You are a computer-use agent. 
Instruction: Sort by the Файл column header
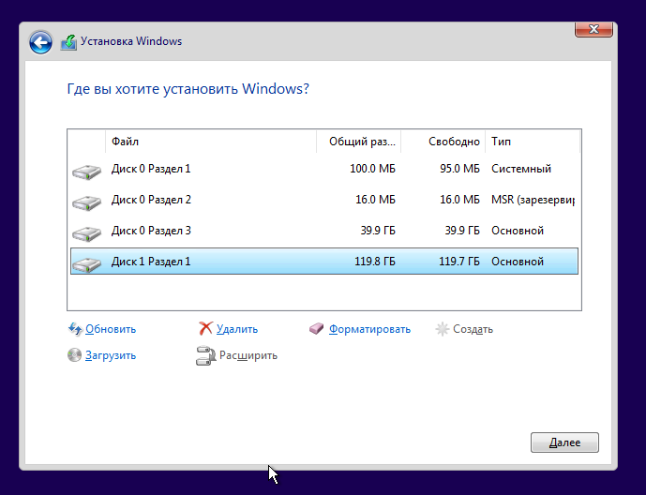(x=211, y=142)
